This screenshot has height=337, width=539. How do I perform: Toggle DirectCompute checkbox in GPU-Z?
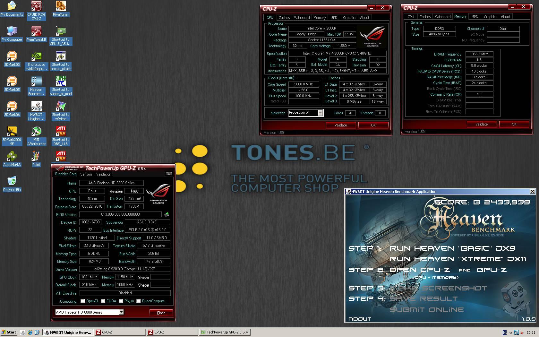[x=139, y=301]
